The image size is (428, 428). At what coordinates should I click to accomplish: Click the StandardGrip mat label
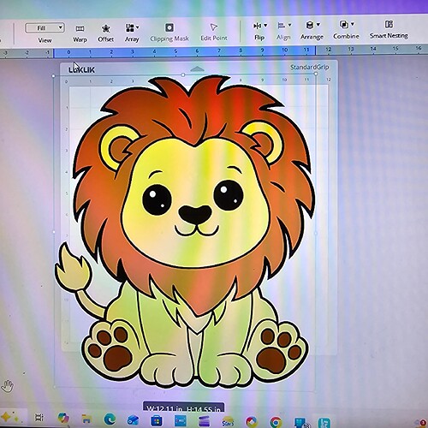(x=310, y=68)
